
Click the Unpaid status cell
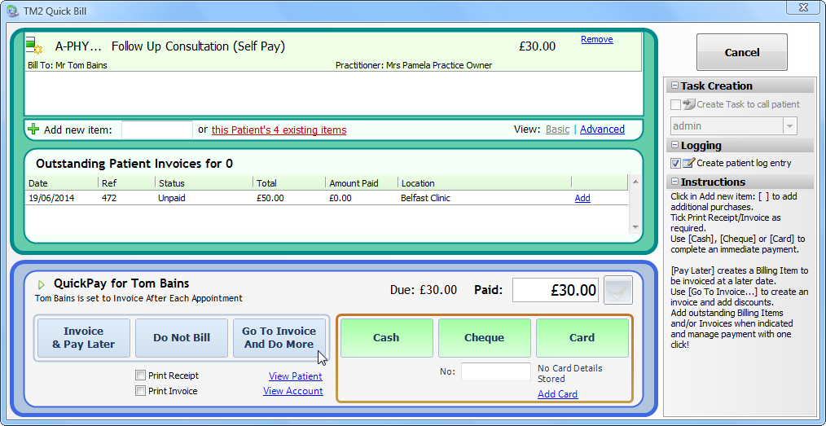coord(172,199)
